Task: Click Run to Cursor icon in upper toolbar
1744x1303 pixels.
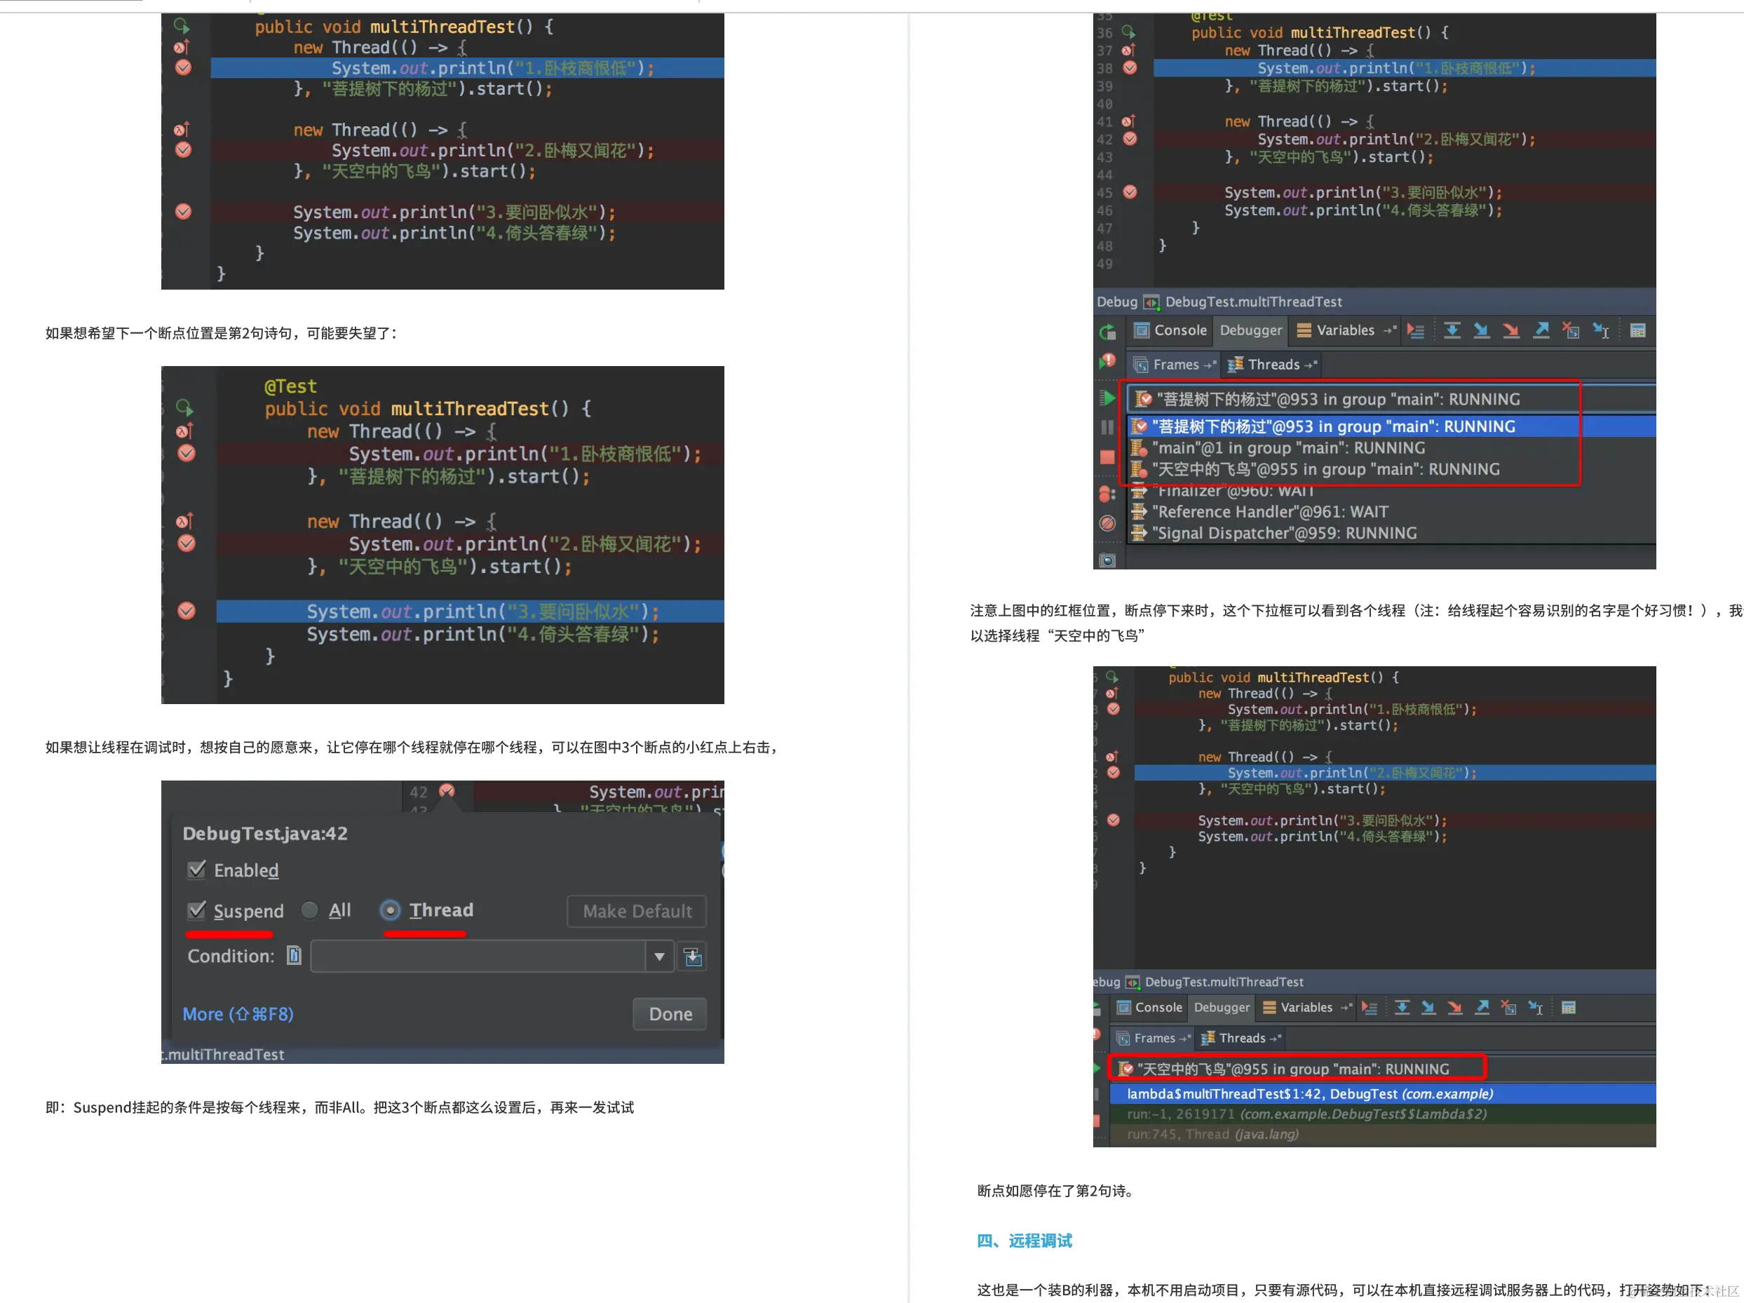Action: (1600, 330)
